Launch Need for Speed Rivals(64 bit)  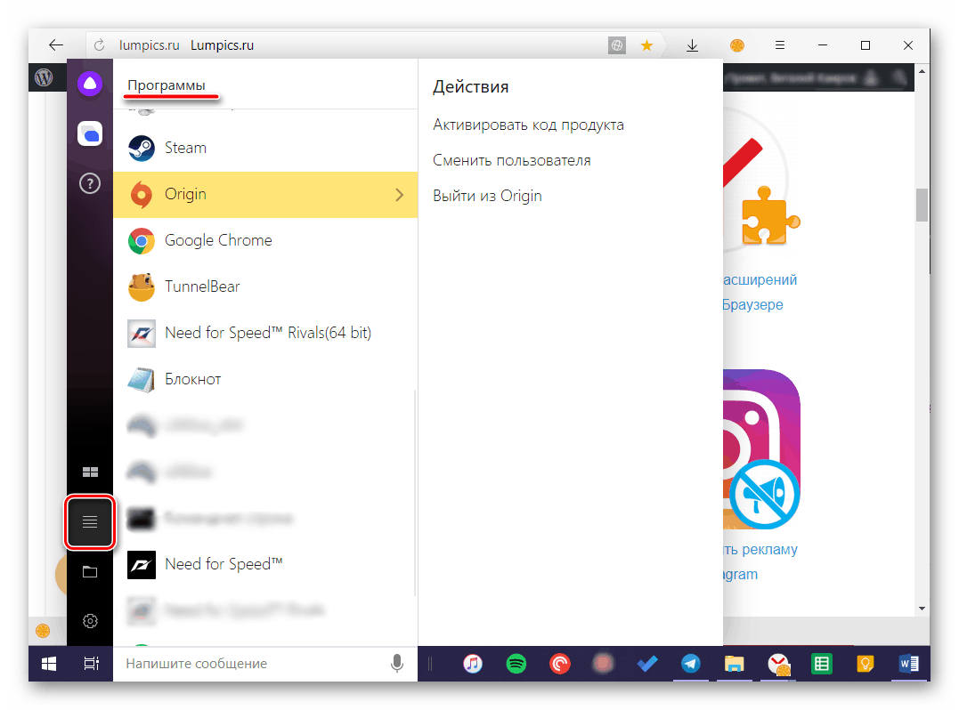point(265,333)
